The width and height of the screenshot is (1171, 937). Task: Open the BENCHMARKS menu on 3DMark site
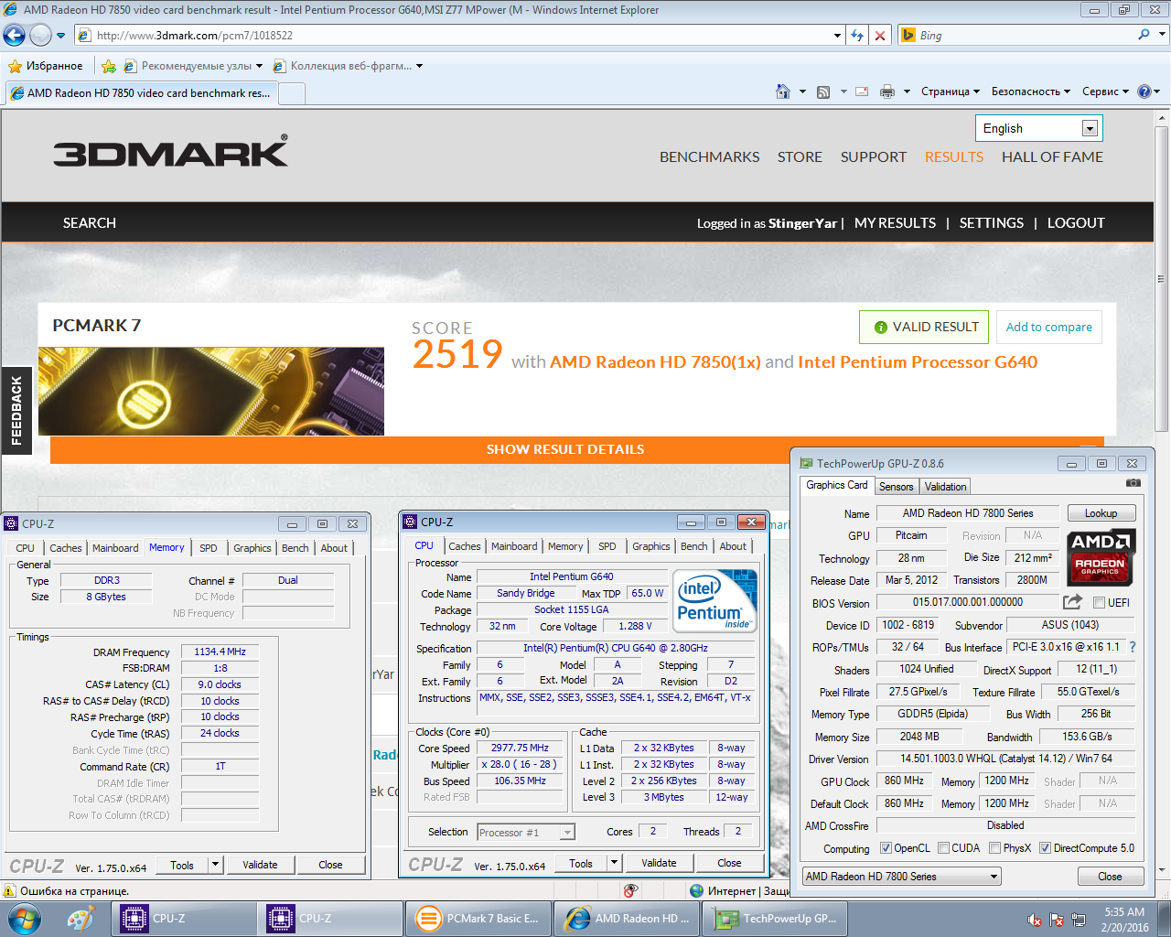coord(709,156)
